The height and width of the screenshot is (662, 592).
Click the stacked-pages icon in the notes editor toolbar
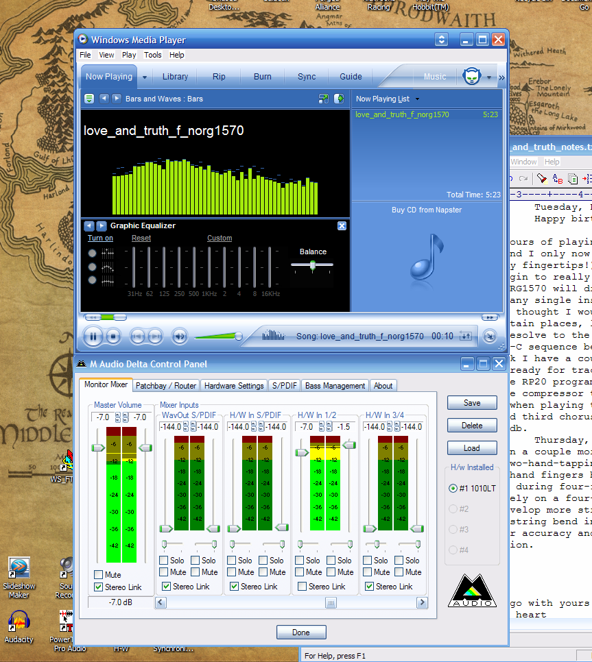pos(573,179)
